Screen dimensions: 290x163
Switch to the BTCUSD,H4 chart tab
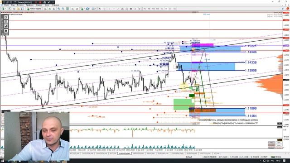click(x=74, y=153)
